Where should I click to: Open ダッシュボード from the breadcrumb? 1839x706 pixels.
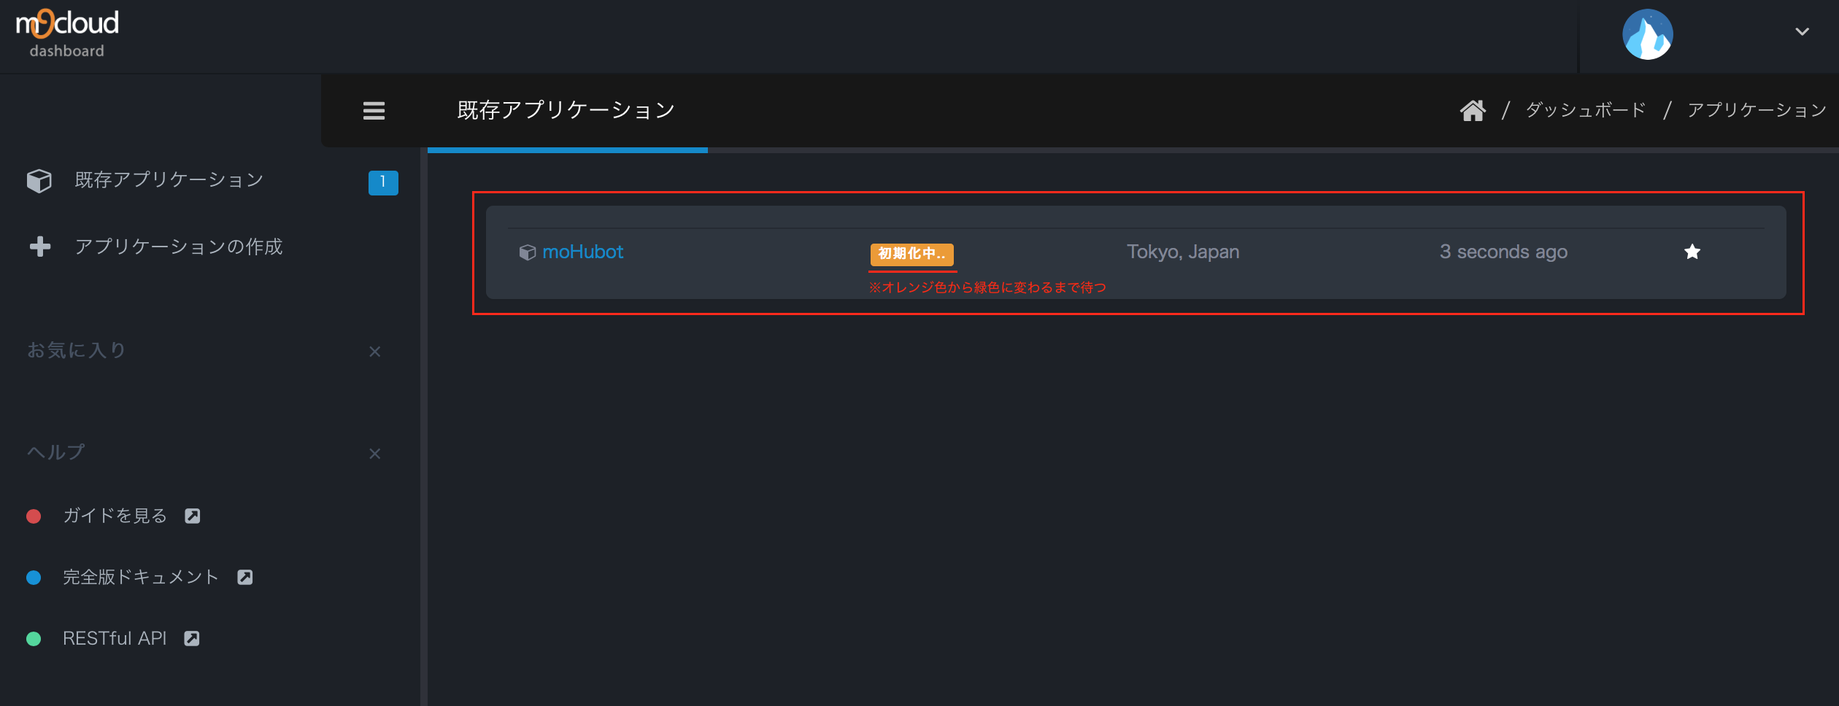pyautogui.click(x=1584, y=109)
